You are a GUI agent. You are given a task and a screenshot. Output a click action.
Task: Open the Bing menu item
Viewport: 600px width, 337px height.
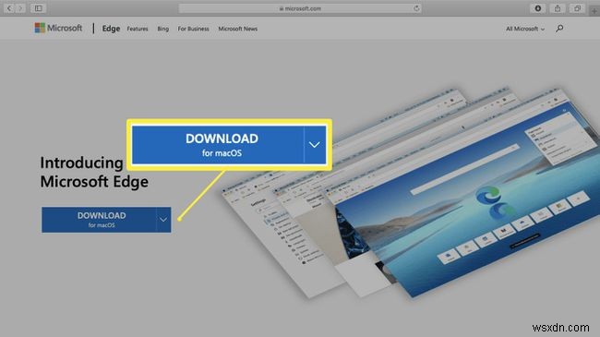click(163, 29)
